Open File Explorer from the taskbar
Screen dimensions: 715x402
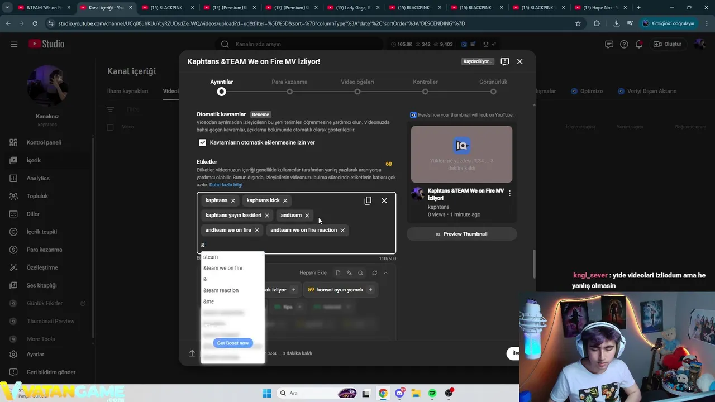tap(416, 393)
